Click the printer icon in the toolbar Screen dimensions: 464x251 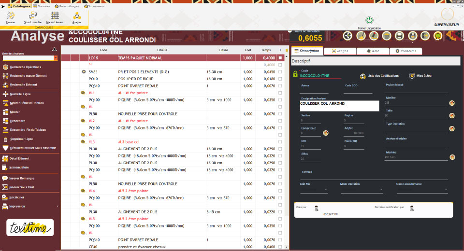pos(400,36)
